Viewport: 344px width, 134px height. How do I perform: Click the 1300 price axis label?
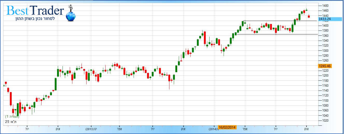pos(325,51)
